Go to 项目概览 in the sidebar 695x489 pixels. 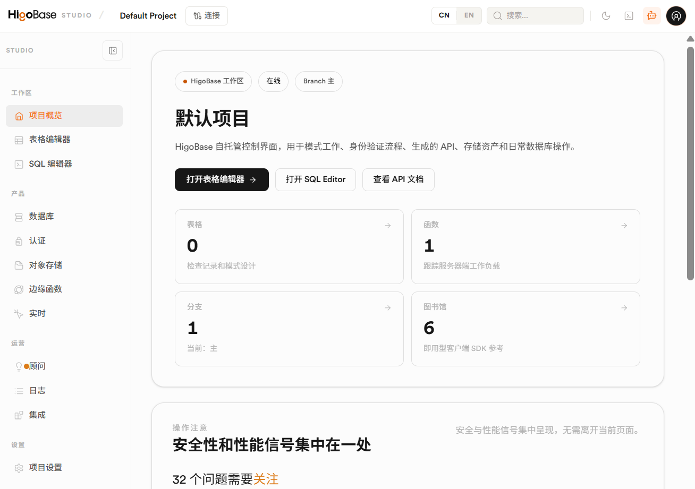(64, 116)
